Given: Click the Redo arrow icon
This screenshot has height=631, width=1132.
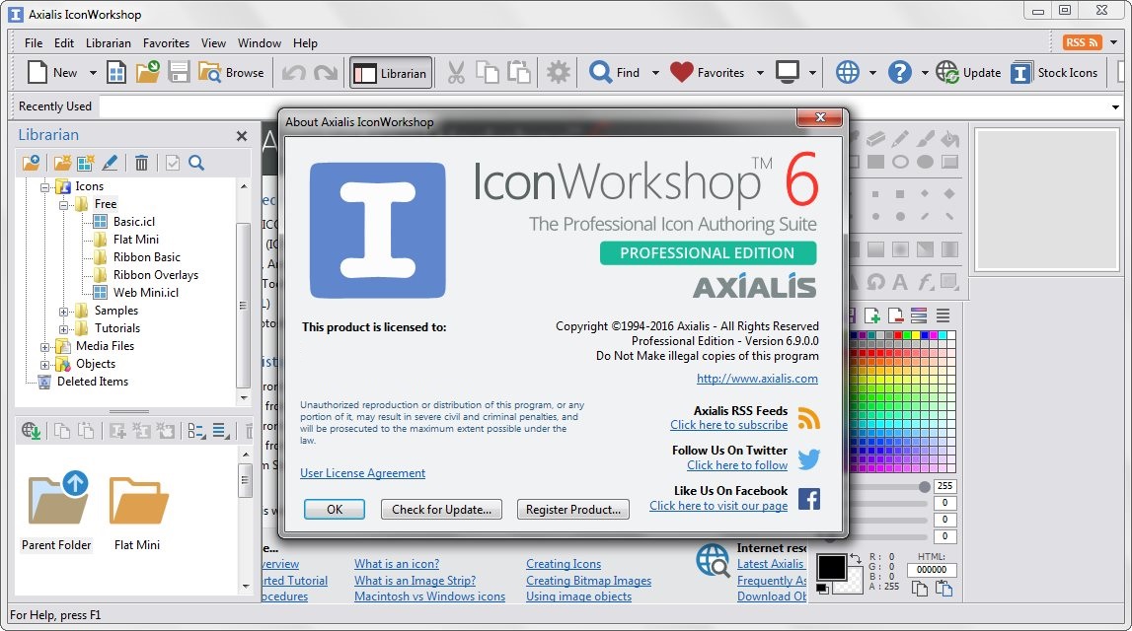Looking at the screenshot, I should (x=326, y=73).
